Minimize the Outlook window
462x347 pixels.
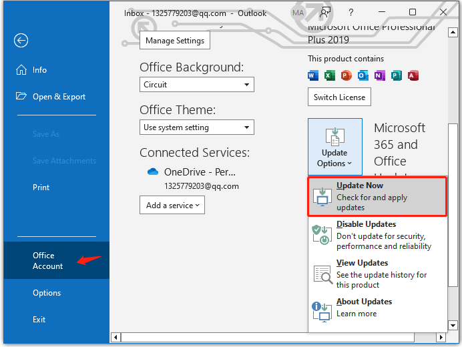point(382,12)
